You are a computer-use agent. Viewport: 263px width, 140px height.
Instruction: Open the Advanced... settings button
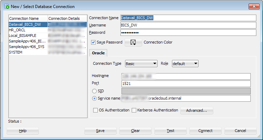[x=196, y=110]
